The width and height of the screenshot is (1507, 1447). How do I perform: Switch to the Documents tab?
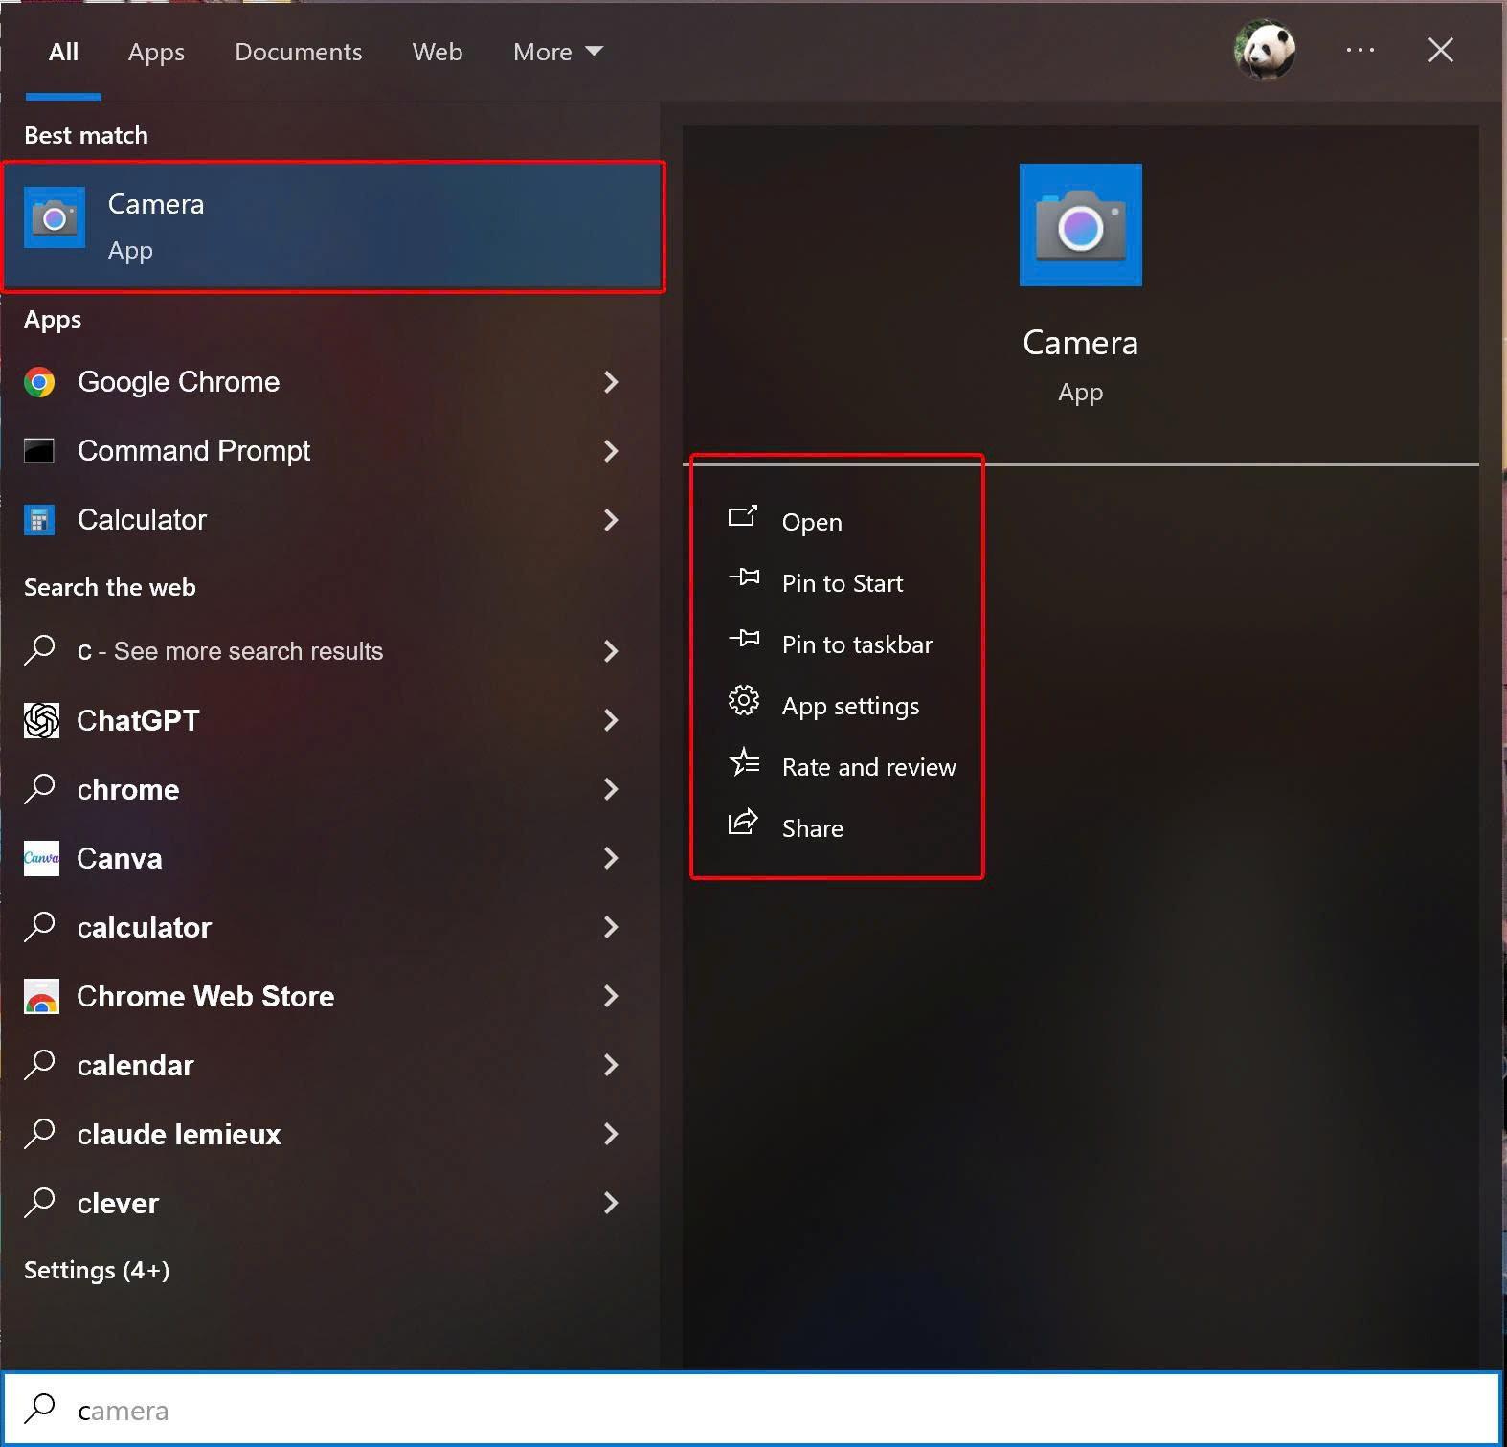coord(299,52)
